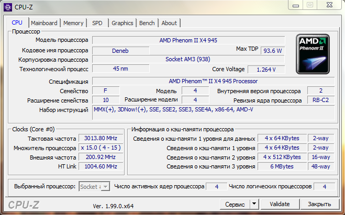The height and width of the screenshot is (215, 345).
Task: Click the instruction set list field
Action: click(x=213, y=112)
